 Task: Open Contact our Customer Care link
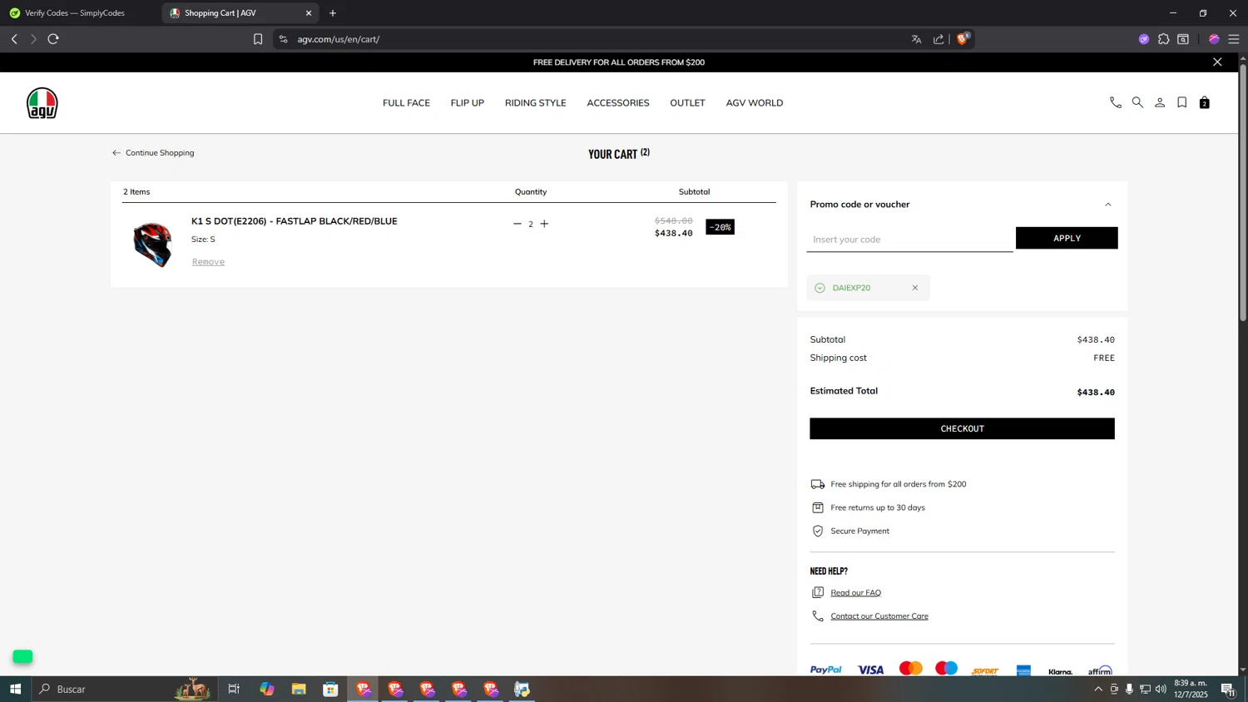pos(879,616)
